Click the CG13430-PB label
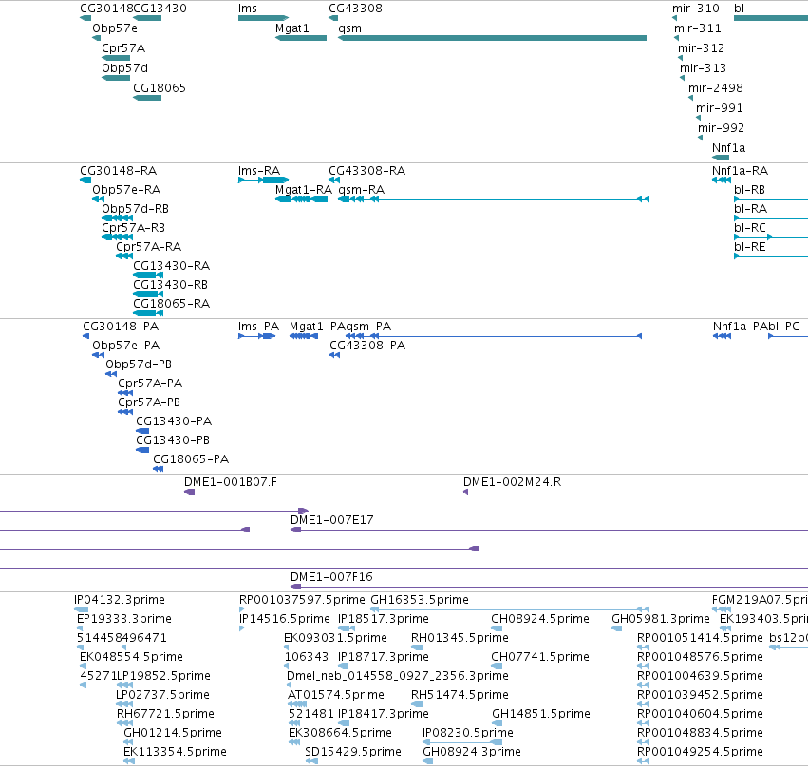808x766 pixels. coord(173,440)
